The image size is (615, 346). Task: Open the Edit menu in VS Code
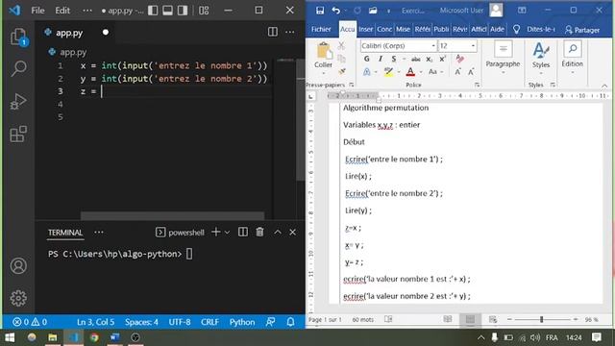click(x=62, y=11)
